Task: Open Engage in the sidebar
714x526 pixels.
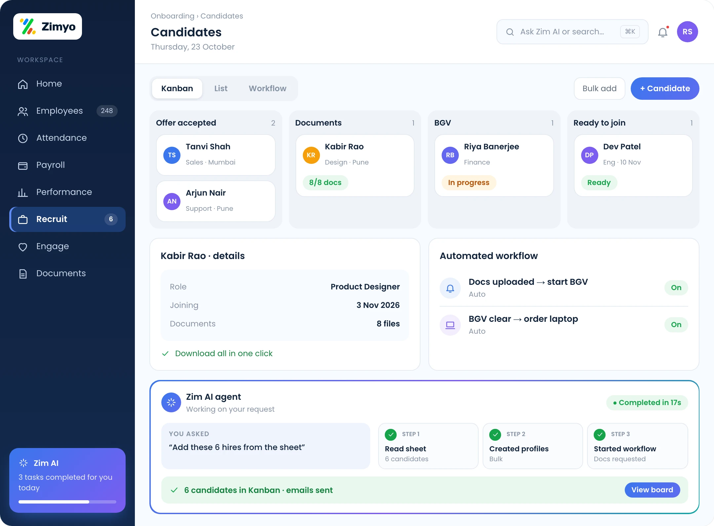Action: 67,246
